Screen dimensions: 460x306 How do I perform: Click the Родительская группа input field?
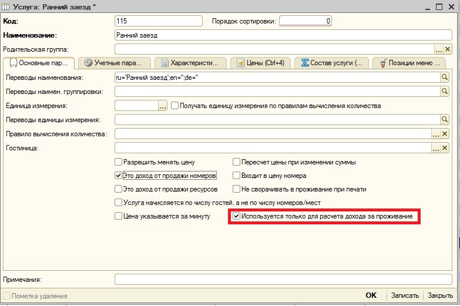pyautogui.click(x=274, y=49)
